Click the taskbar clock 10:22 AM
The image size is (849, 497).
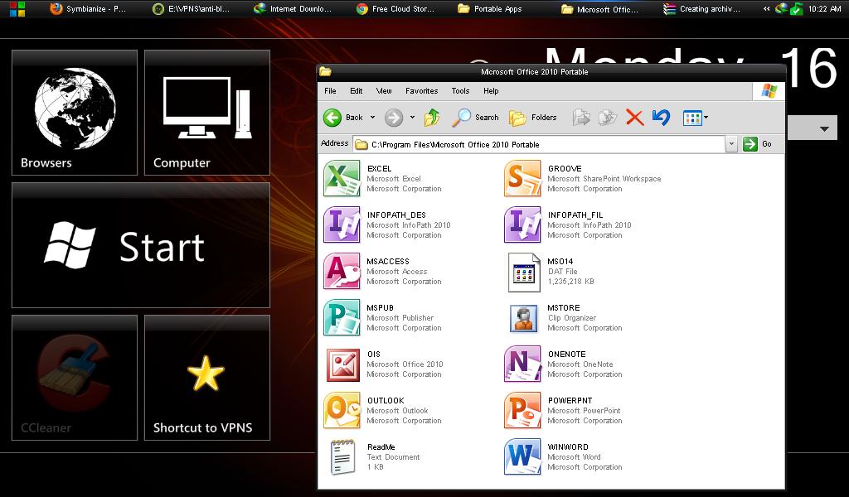[x=825, y=8]
